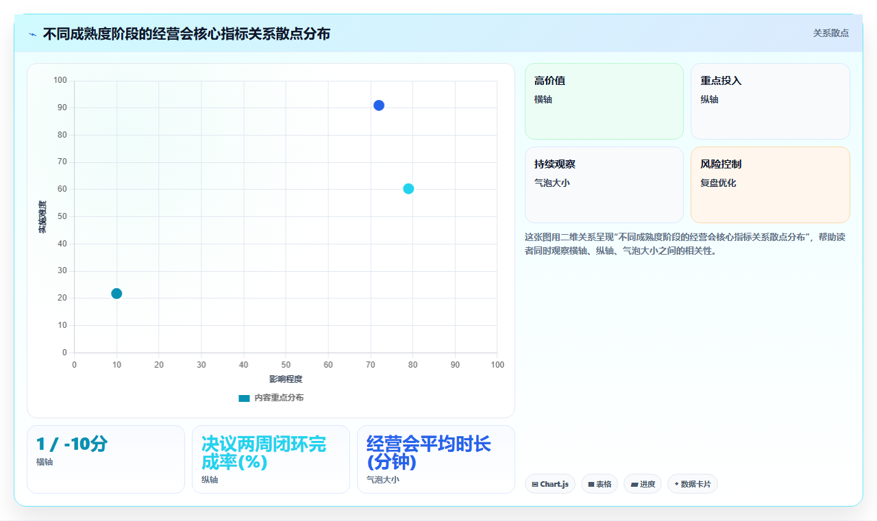Click the 气泡大小 subtitle in 持续观察 card
This screenshot has width=877, height=521.
pyautogui.click(x=552, y=183)
